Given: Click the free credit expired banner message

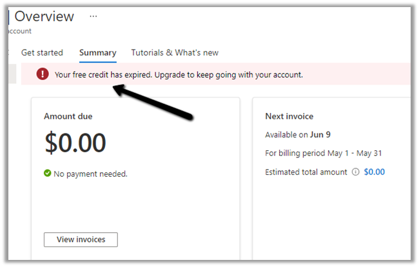Looking at the screenshot, I should [179, 75].
